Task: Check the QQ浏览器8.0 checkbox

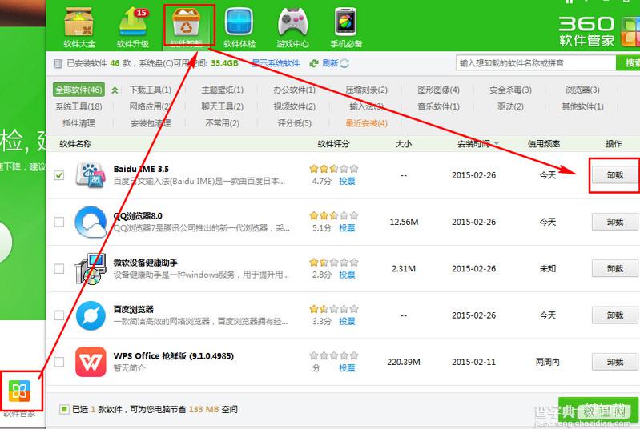Action: (x=59, y=222)
